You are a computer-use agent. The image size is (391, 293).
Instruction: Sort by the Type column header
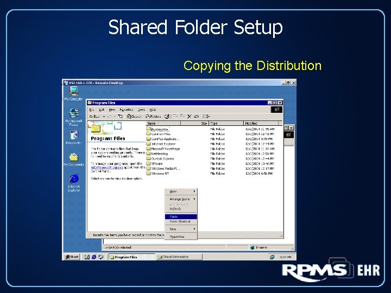click(x=226, y=123)
